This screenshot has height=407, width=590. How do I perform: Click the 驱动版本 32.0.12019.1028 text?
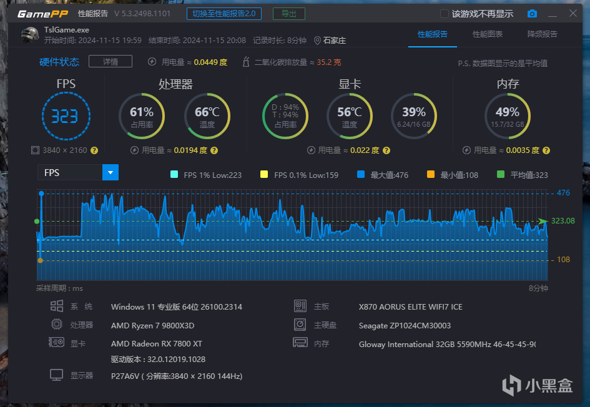(158, 359)
